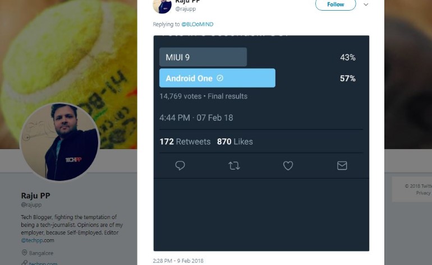432x265 pixels.
Task: Click the 172 Retweets count
Action: (185, 142)
